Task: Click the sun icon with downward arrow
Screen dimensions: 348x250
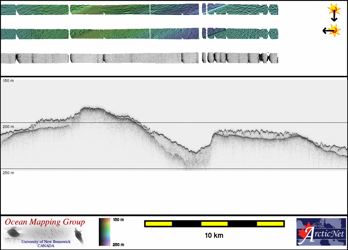Action: coord(334,11)
